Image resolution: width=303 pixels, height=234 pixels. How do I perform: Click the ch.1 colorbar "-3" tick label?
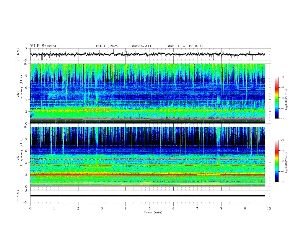click(x=282, y=77)
